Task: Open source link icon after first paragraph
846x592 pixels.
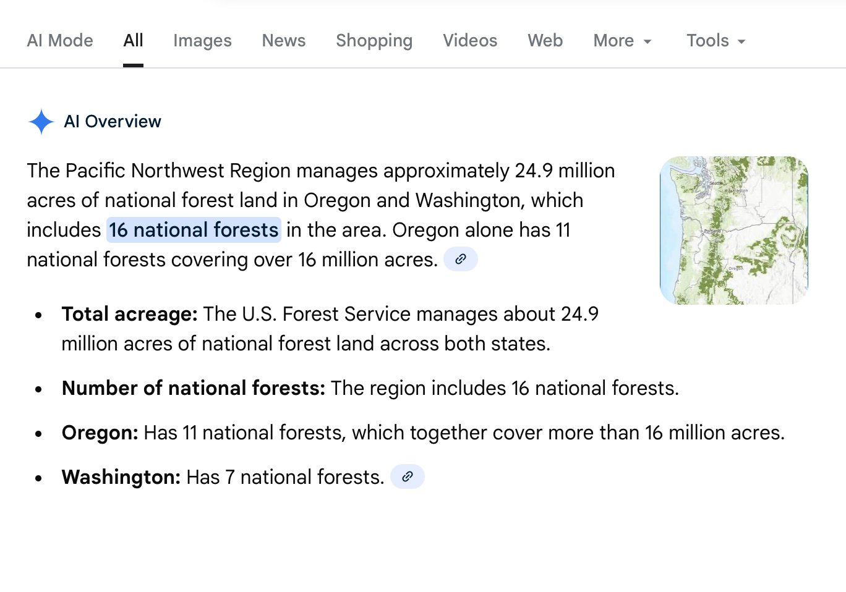Action: pyautogui.click(x=460, y=260)
